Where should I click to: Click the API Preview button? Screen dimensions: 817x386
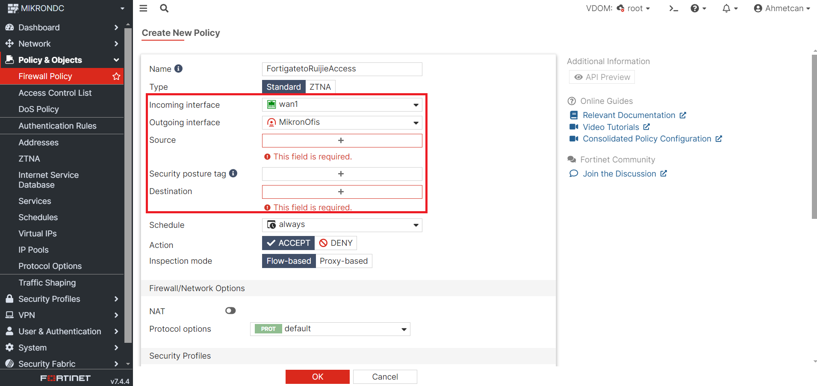click(602, 77)
